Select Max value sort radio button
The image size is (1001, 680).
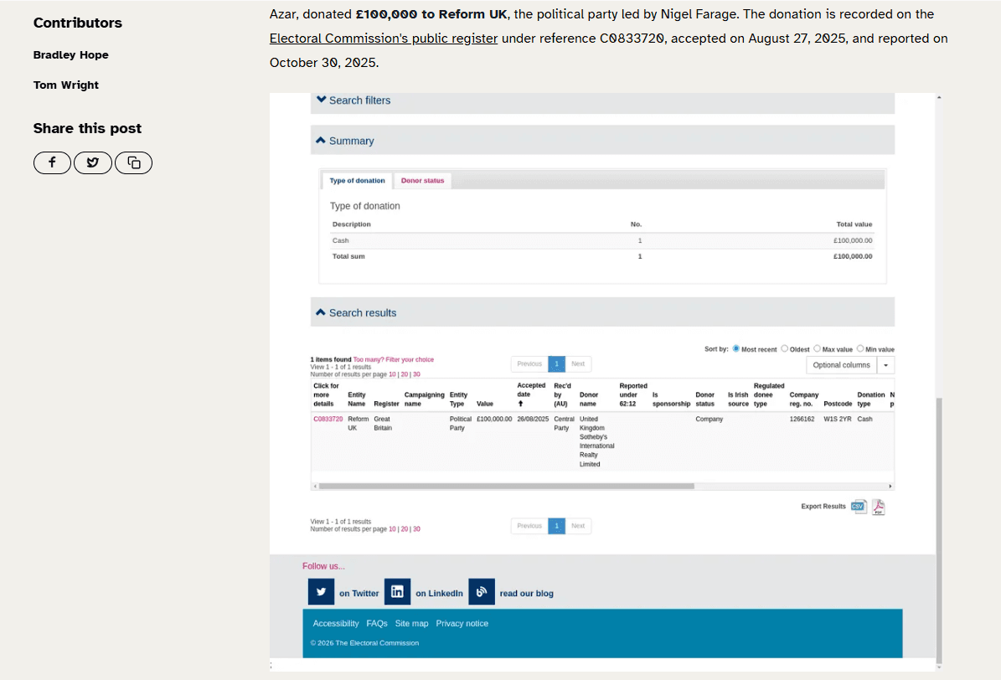[x=817, y=348]
